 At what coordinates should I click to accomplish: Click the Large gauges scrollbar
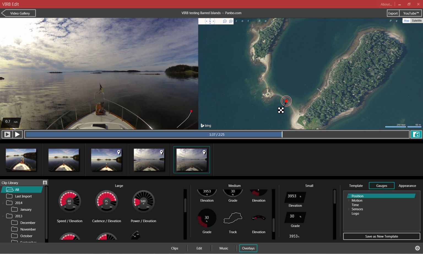[185, 205]
